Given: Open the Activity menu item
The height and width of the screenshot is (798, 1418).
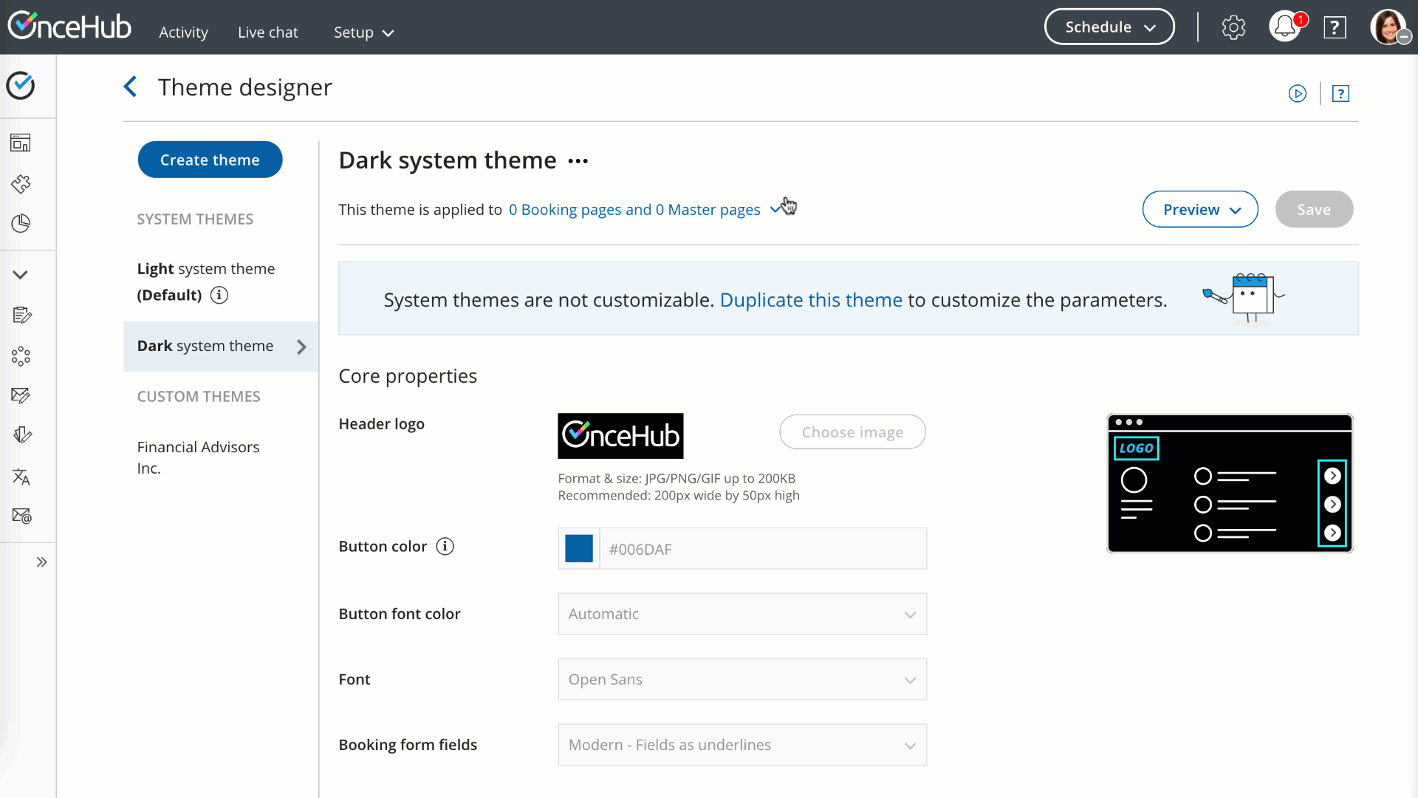Looking at the screenshot, I should 183,33.
